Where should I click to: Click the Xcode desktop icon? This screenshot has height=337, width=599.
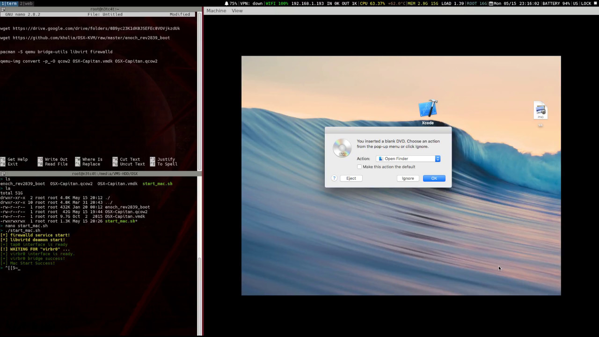coord(428,109)
